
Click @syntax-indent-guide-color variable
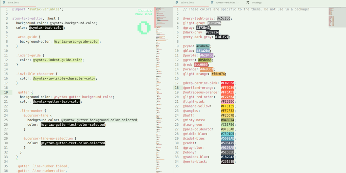[x=57, y=60]
